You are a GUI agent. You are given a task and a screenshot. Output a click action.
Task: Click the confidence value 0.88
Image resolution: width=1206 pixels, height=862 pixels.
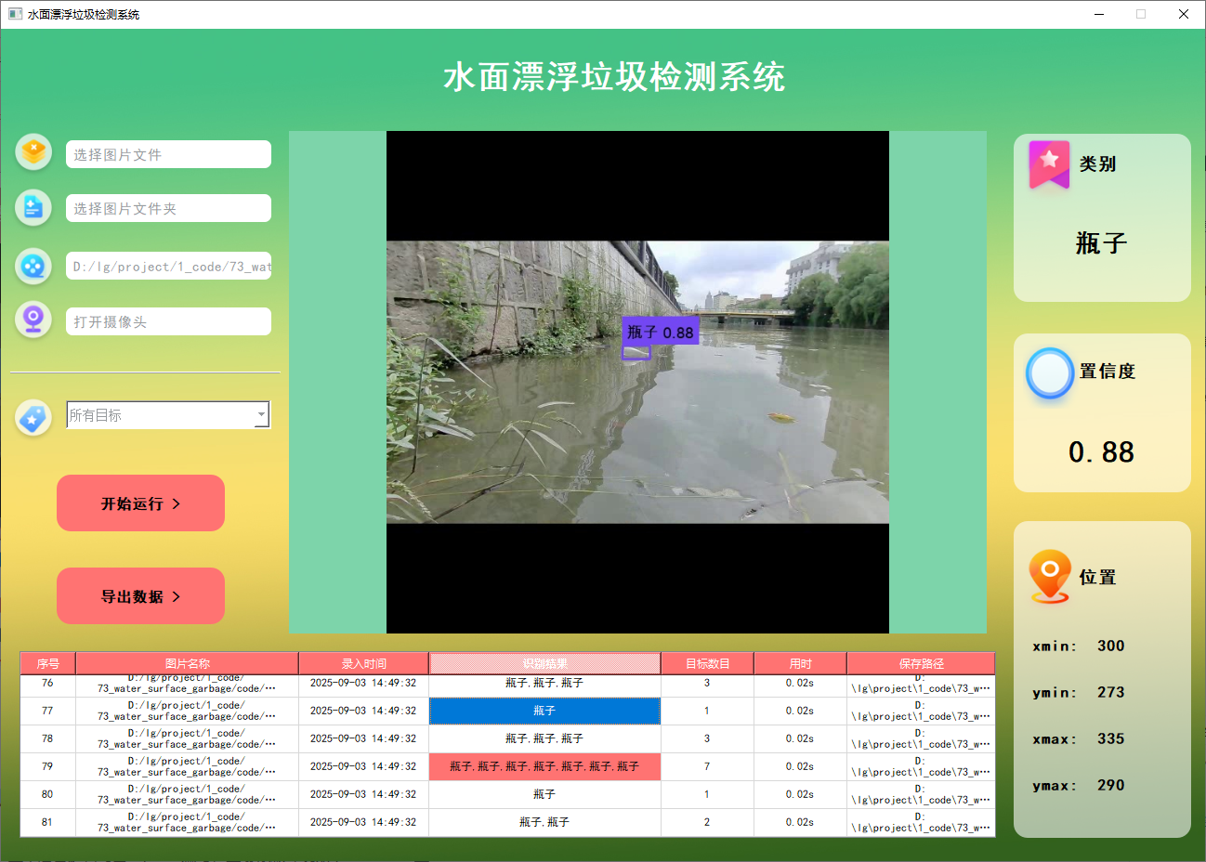click(1101, 452)
